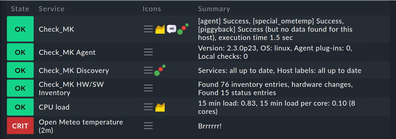Image resolution: width=396 pixels, height=139 pixels.
Task: Click the red CRIT state badge
Action: pos(20,125)
